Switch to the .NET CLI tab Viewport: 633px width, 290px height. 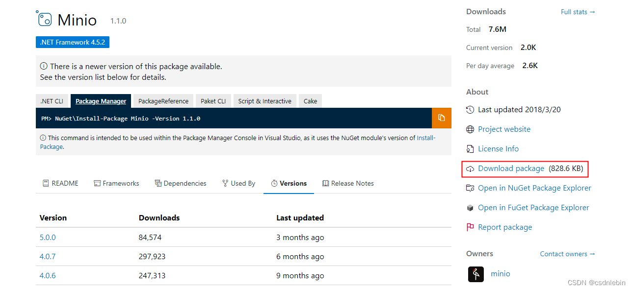pos(52,101)
